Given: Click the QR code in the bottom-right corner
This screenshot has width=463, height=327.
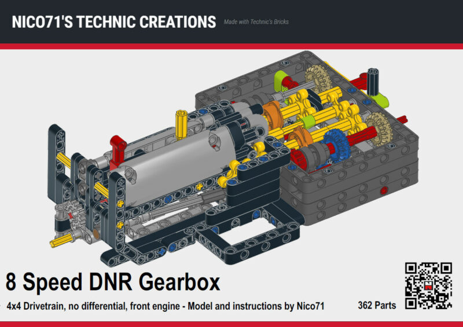Looking at the screenshot, I should [x=428, y=286].
